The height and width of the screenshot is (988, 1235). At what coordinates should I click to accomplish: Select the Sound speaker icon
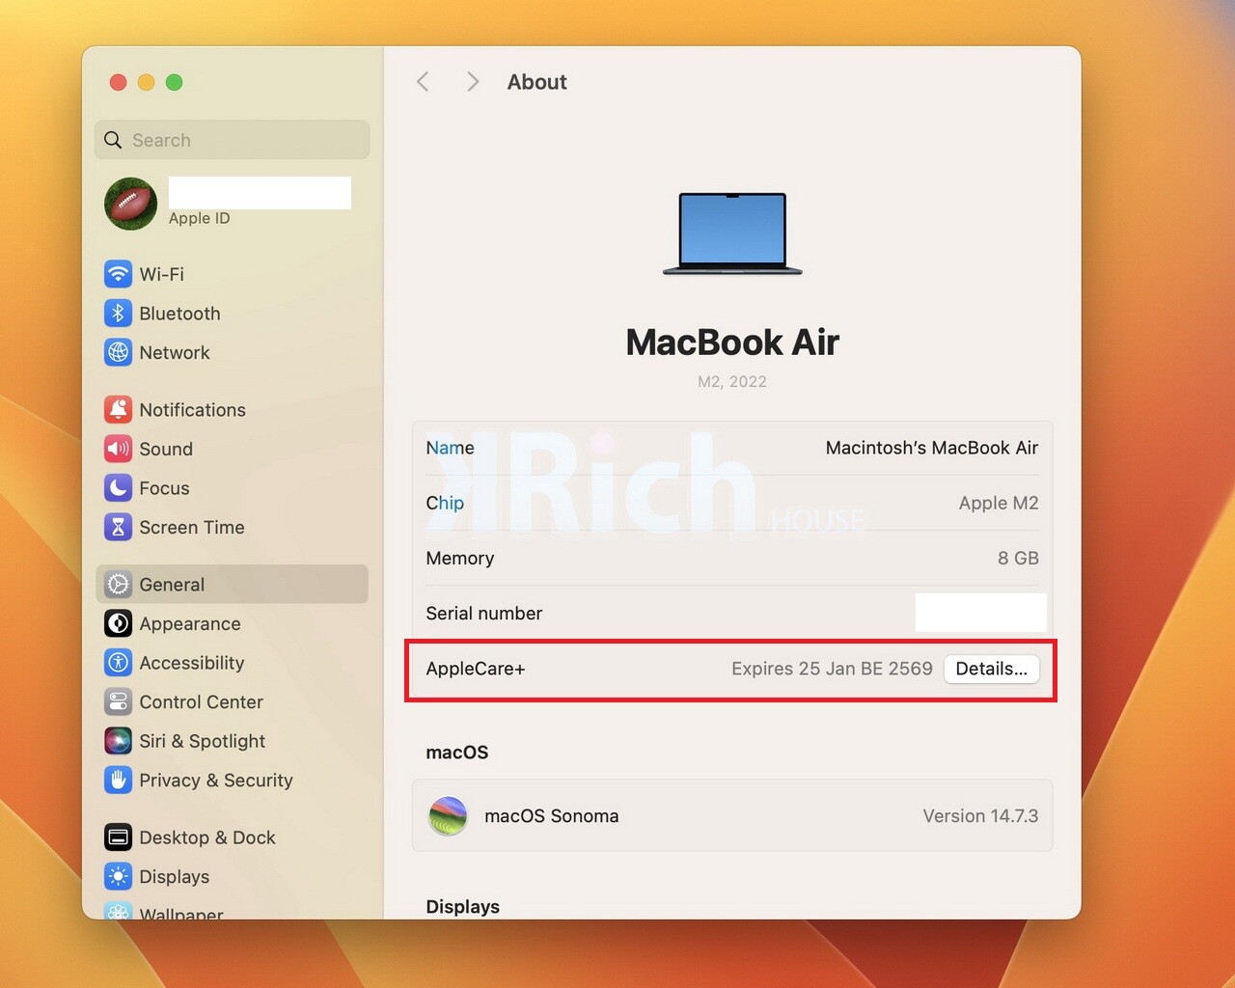click(x=118, y=450)
